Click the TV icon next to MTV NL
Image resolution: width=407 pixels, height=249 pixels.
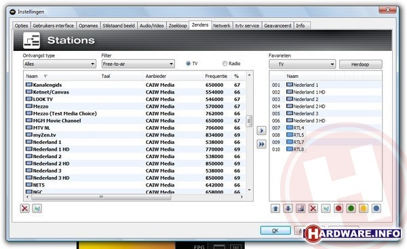(x=29, y=128)
